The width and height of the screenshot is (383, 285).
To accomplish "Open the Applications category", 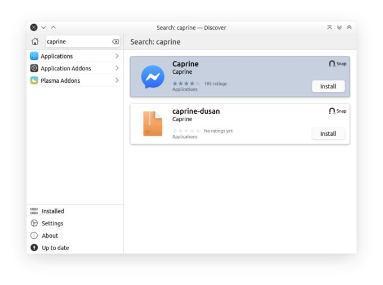I will tap(75, 56).
